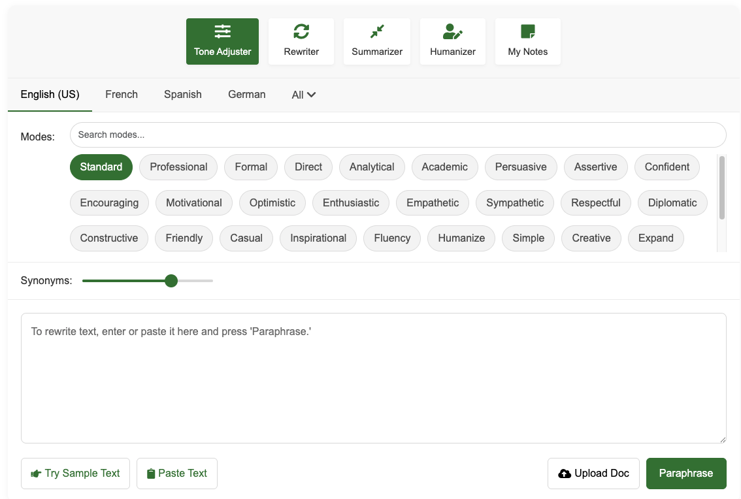Image resolution: width=741 pixels, height=499 pixels.
Task: Select the Assertive mode
Action: point(595,167)
